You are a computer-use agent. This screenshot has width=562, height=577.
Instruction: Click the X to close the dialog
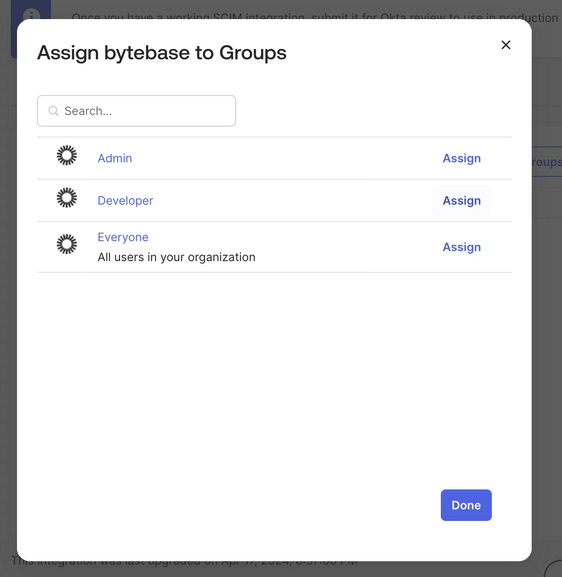point(506,45)
